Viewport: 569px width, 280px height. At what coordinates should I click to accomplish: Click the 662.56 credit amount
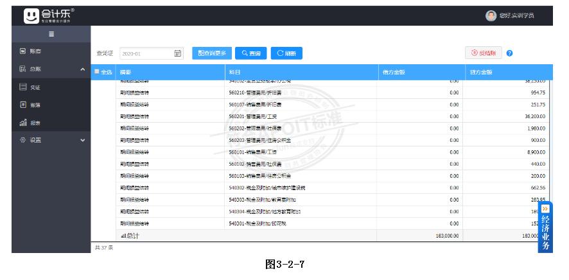538,188
